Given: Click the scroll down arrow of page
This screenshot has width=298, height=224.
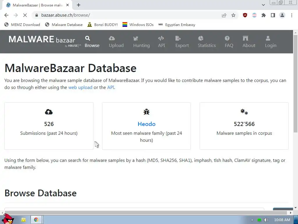Looking at the screenshot, I should click(296, 208).
